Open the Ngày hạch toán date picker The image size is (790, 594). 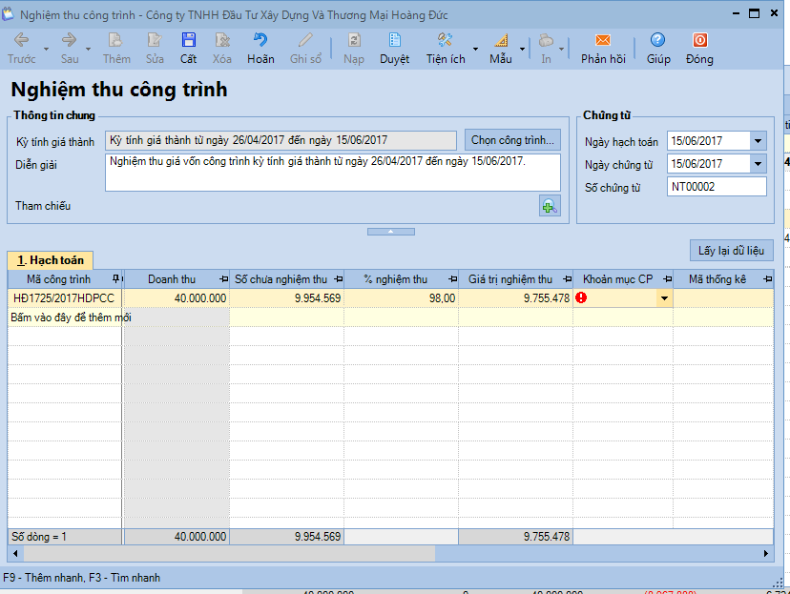point(758,141)
